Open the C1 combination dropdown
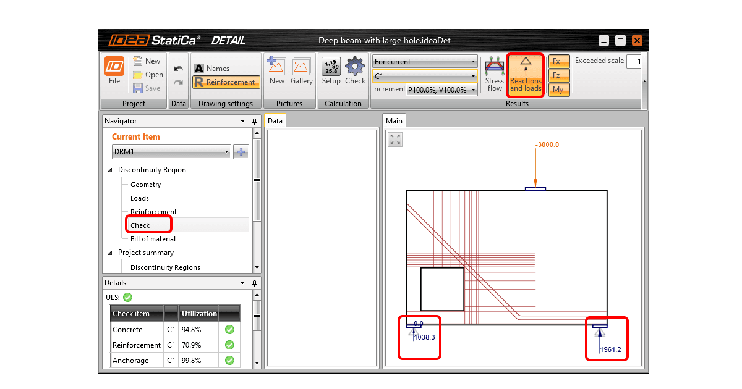The height and width of the screenshot is (389, 742). coord(425,77)
